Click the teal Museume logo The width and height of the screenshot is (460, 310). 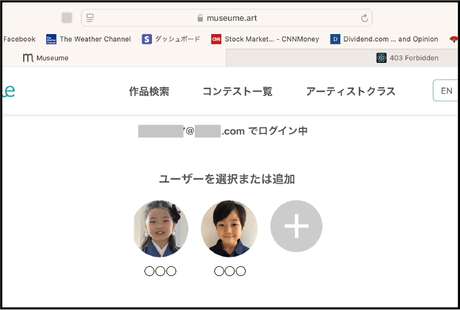pos(9,91)
